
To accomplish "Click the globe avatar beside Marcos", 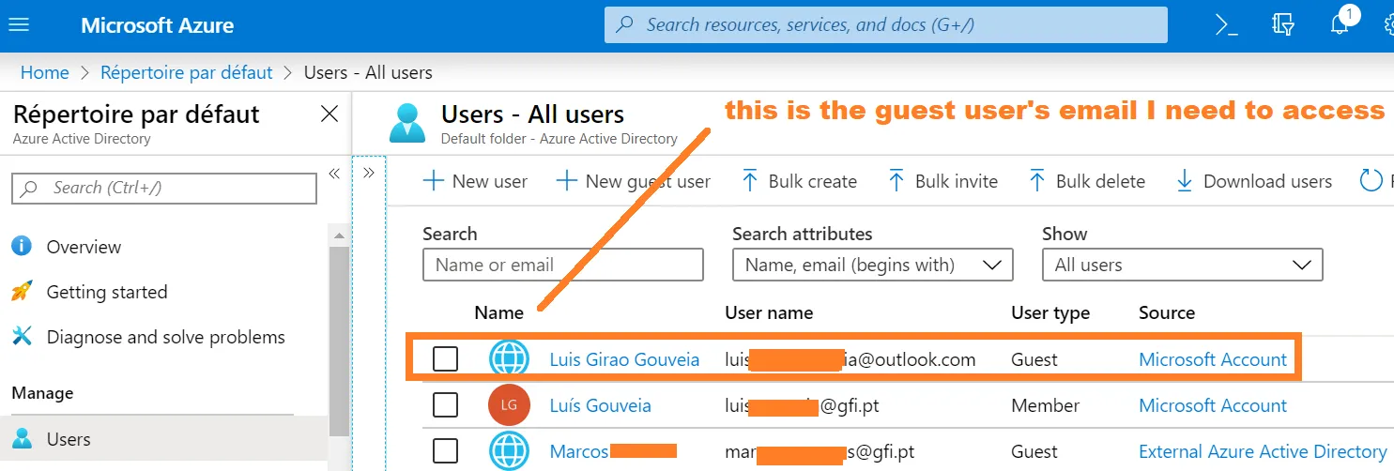I will coord(509,451).
